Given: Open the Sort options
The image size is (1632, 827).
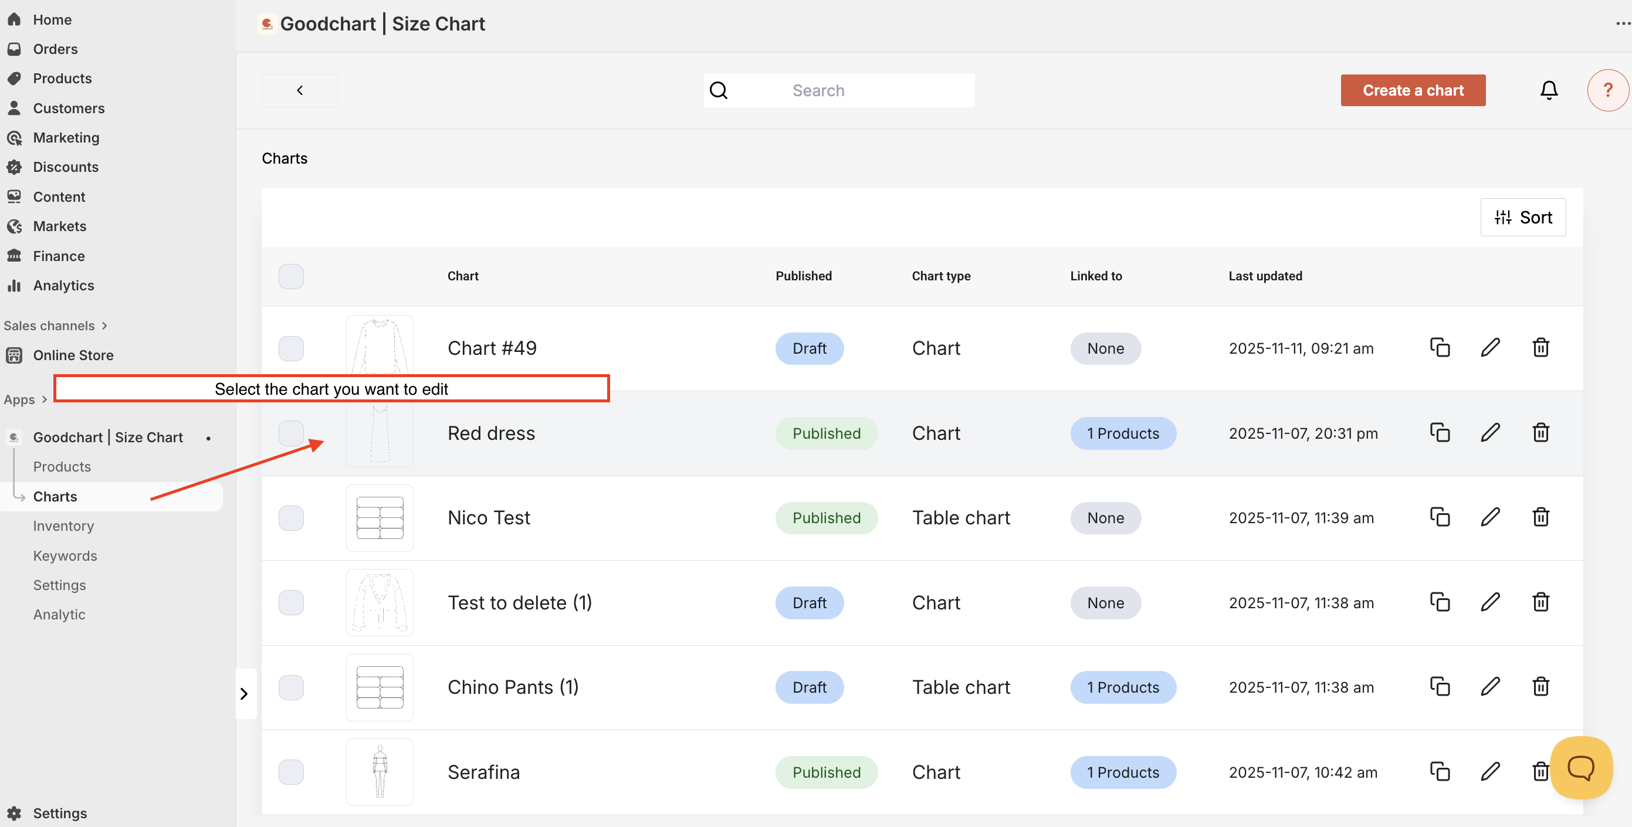Looking at the screenshot, I should coord(1522,217).
